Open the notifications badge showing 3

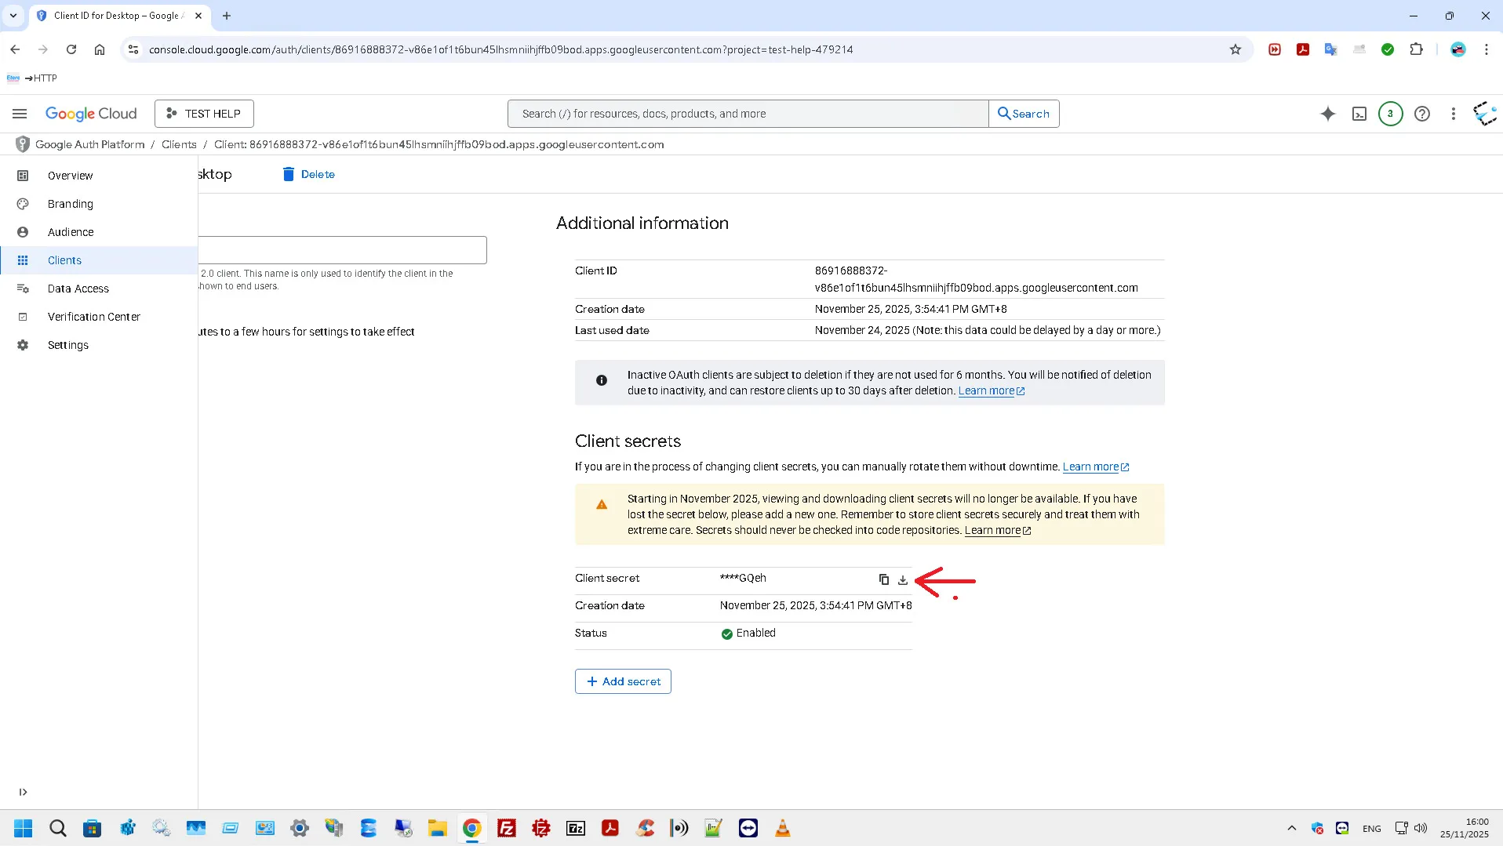tap(1390, 114)
